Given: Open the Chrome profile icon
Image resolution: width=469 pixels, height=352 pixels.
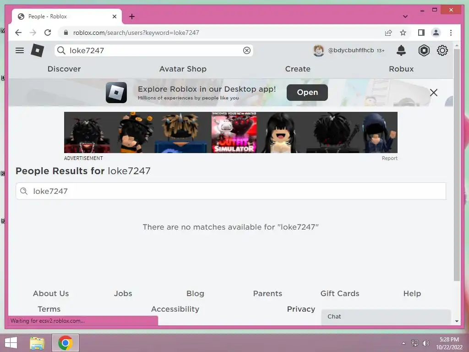Looking at the screenshot, I should [436, 33].
